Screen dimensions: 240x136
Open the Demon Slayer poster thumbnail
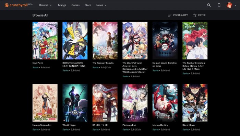tap(165, 41)
